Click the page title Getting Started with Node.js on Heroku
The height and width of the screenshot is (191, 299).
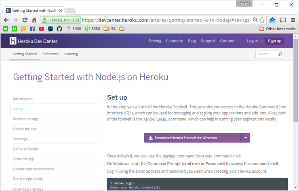point(91,78)
